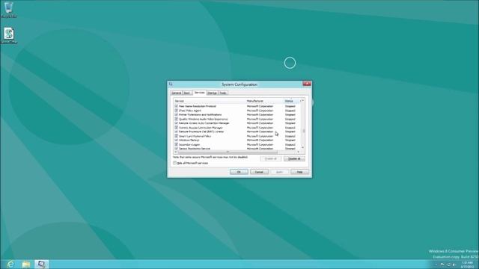Uncheck Printer Extensions and Notifications service
This screenshot has width=479, height=269.
[177, 114]
